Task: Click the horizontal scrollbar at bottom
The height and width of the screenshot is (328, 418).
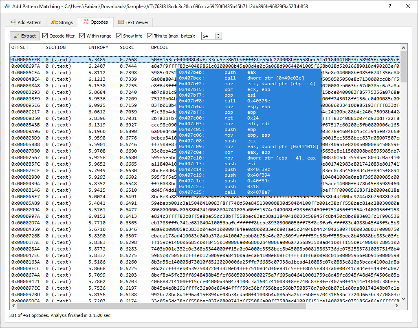Action: (x=204, y=306)
